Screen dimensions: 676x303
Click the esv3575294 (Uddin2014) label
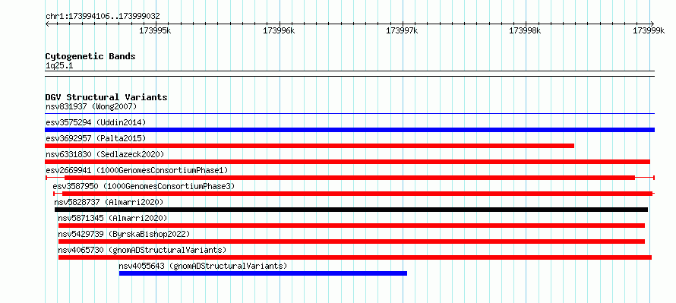click(96, 122)
